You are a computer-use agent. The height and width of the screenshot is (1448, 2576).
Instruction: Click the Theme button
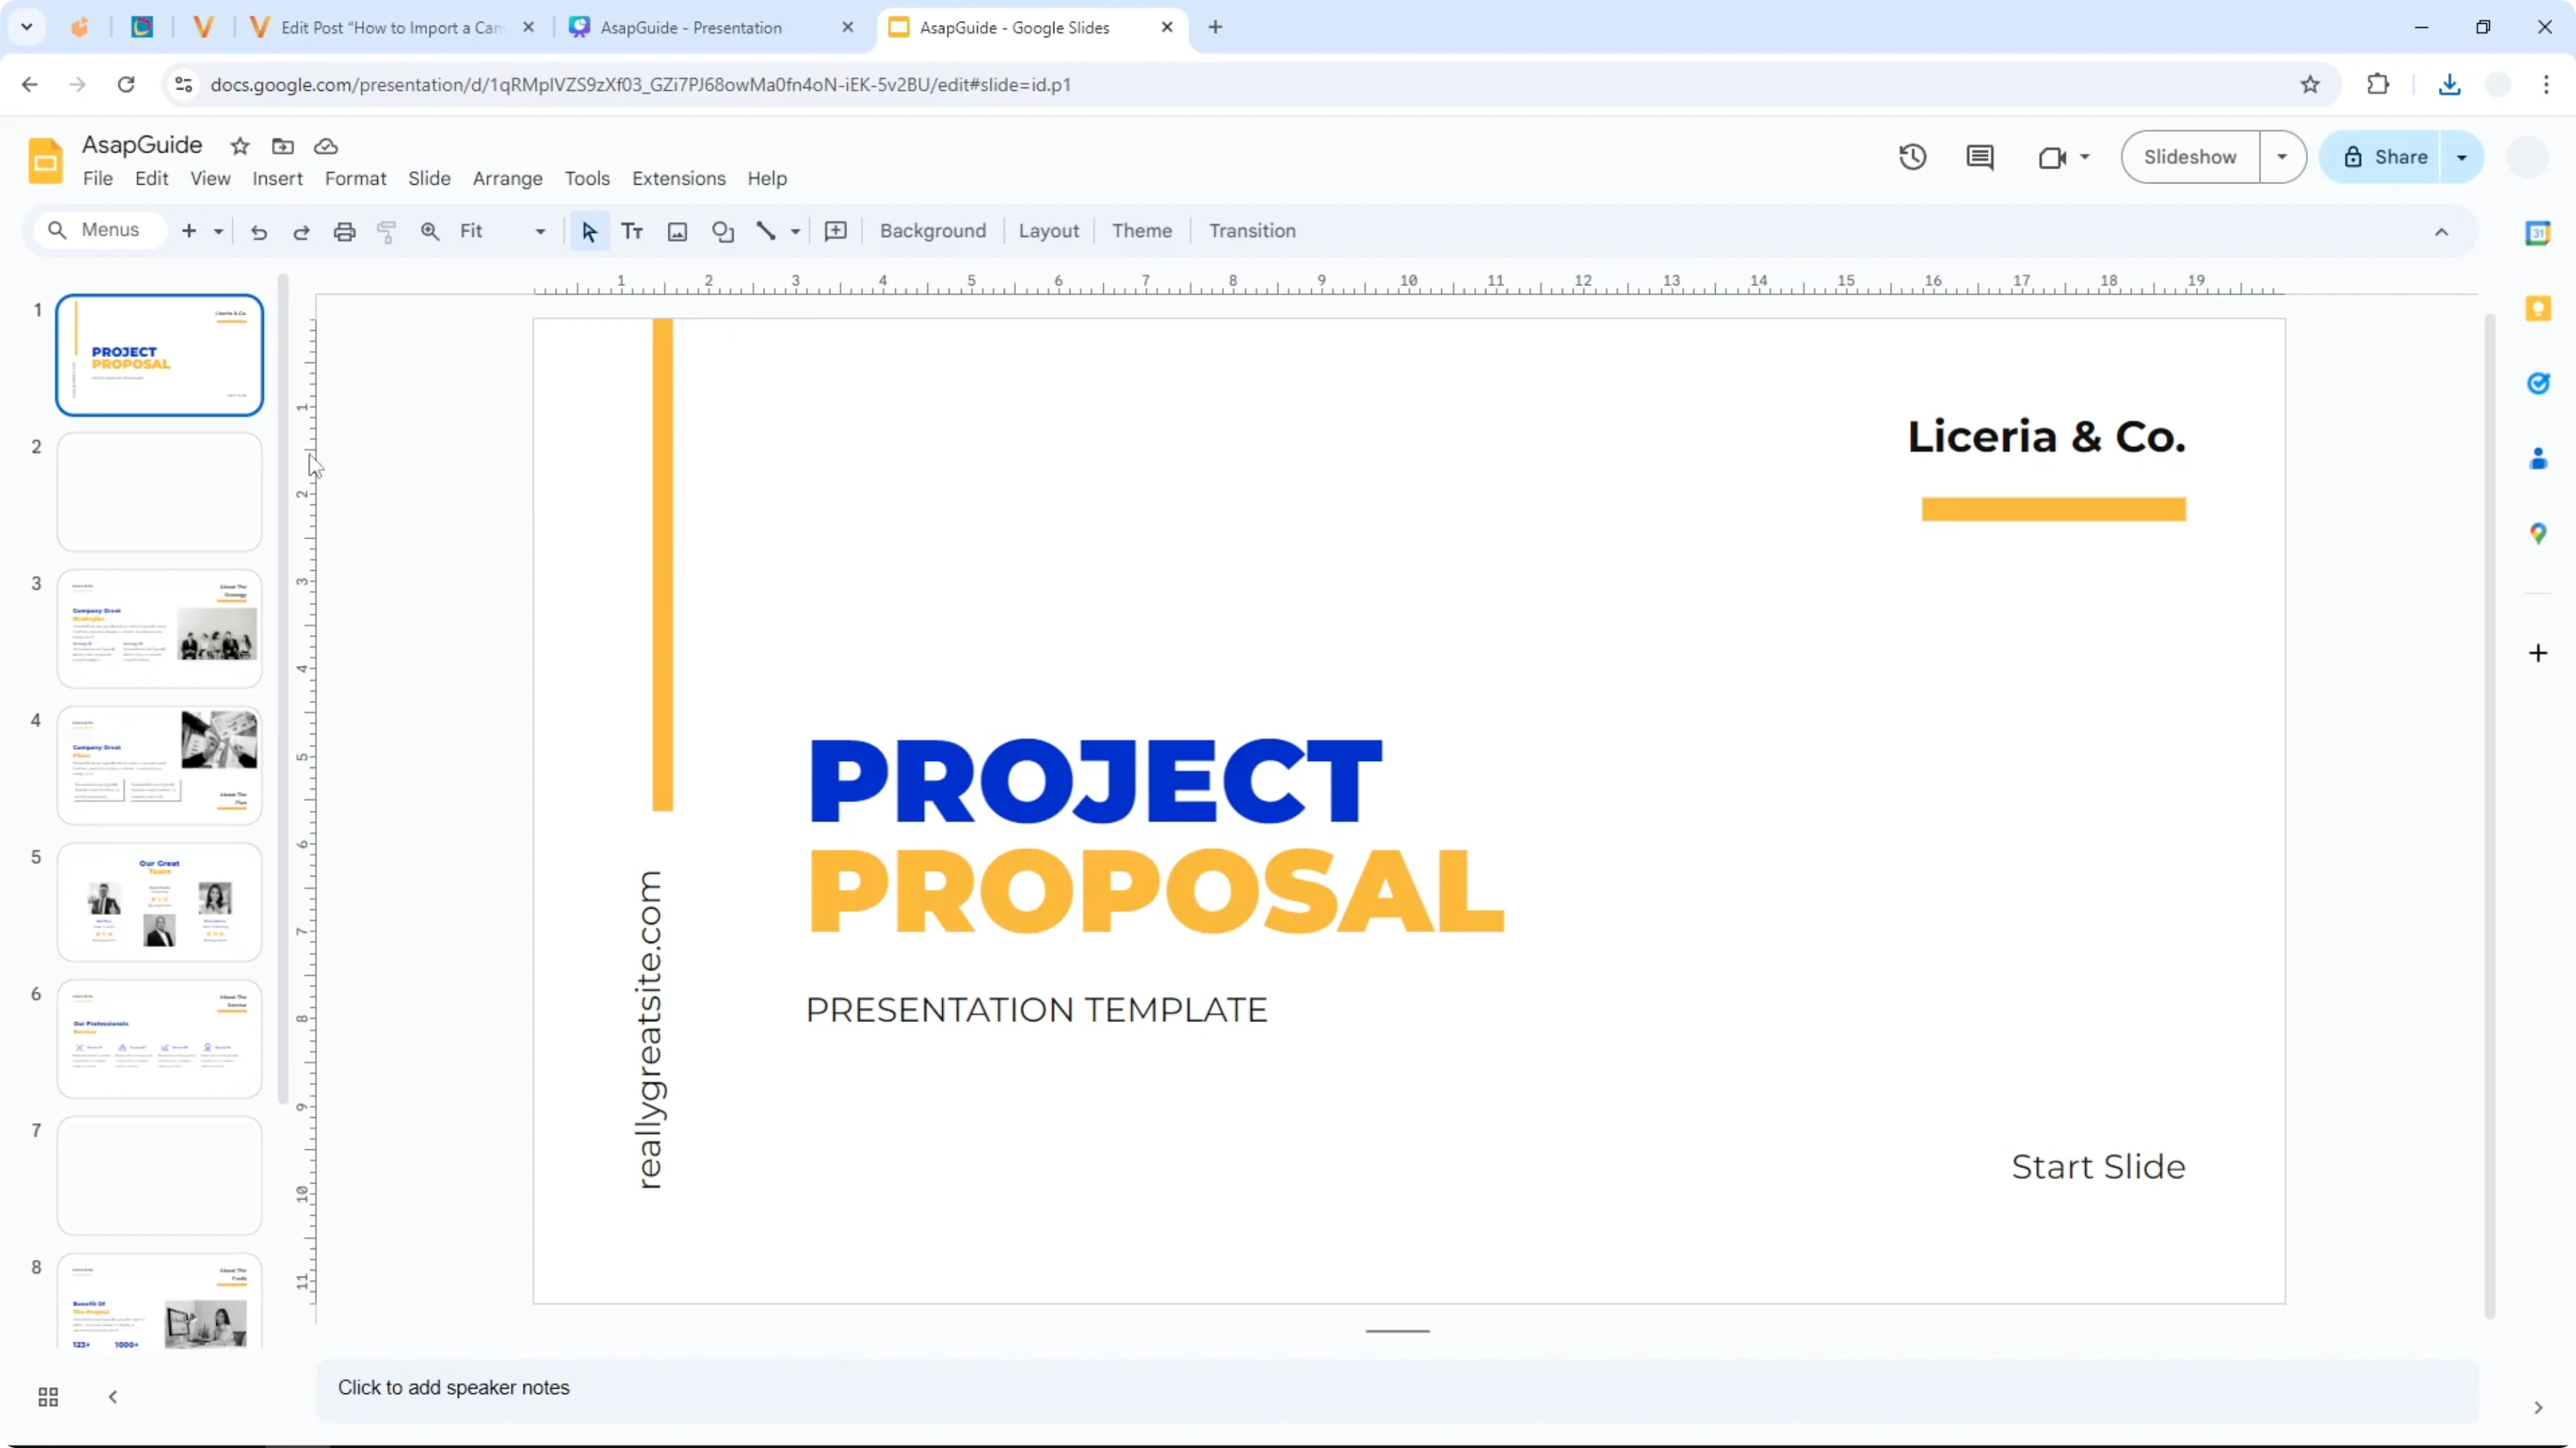(x=1141, y=231)
